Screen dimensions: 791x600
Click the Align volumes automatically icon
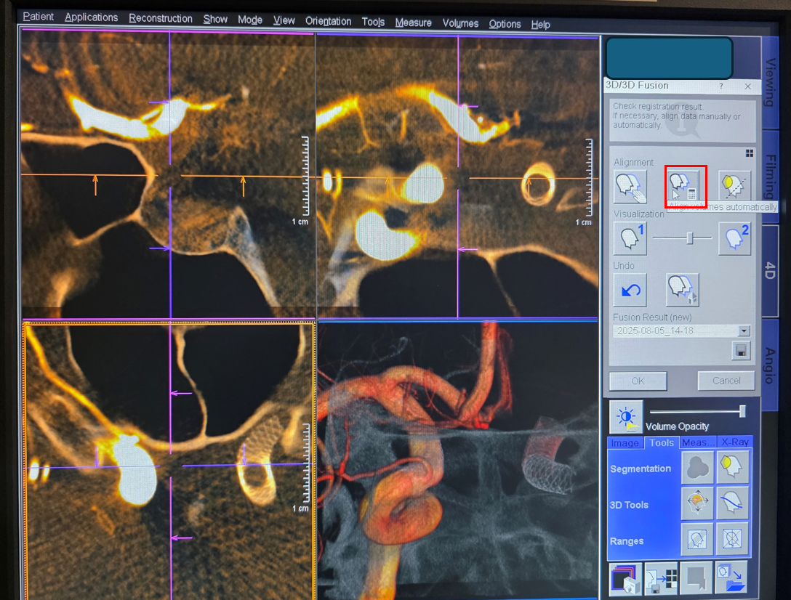coord(685,186)
